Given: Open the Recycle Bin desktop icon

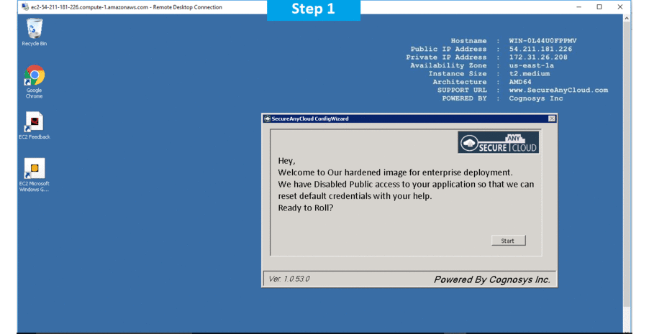Looking at the screenshot, I should [x=35, y=32].
